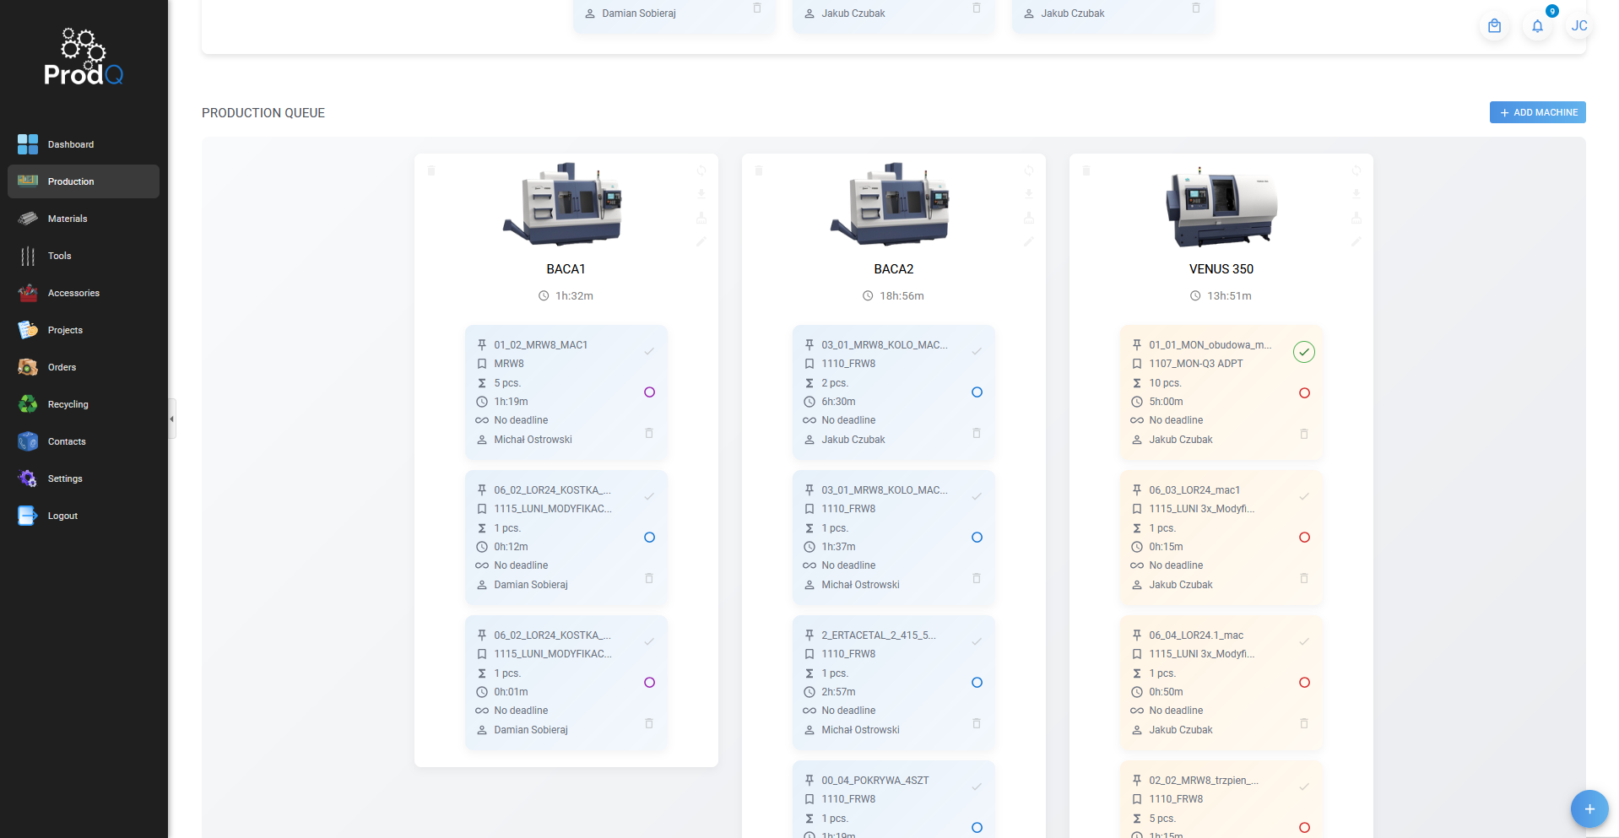Navigate to the Dashboard section

click(x=70, y=144)
